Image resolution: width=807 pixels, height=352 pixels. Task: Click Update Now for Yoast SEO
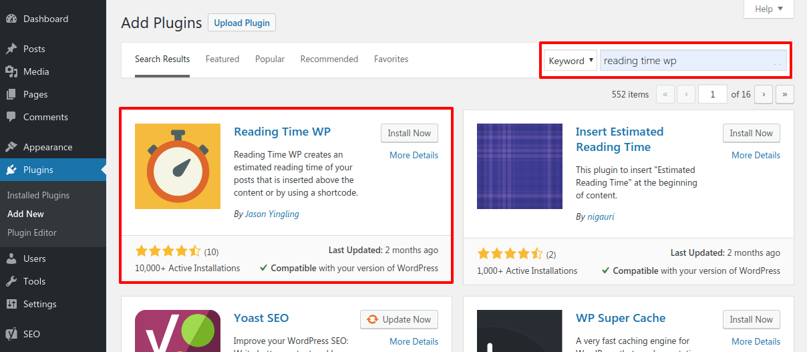click(x=399, y=319)
